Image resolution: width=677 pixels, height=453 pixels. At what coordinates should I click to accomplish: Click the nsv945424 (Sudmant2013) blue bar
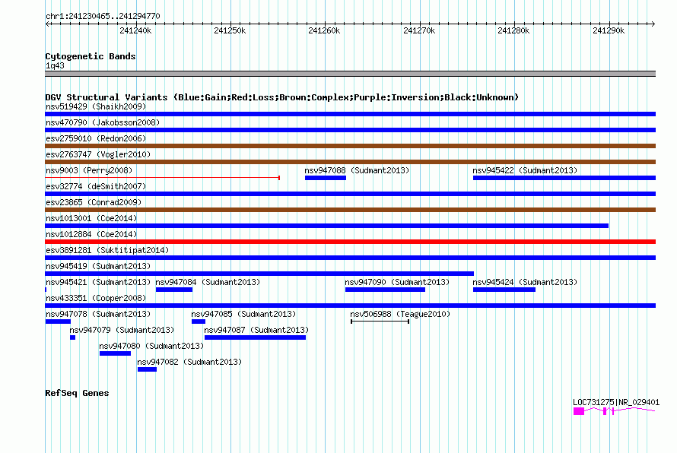click(x=504, y=290)
